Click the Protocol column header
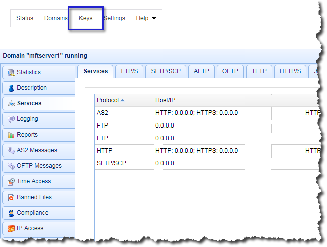The image size is (327, 247). click(124, 100)
